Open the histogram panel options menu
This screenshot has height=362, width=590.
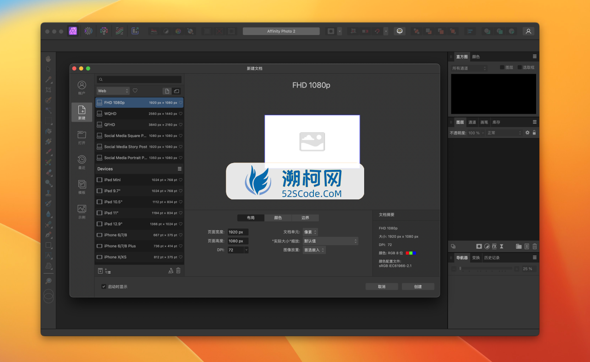point(535,56)
